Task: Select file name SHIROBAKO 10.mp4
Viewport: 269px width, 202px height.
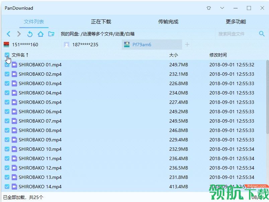Action: tap(40, 149)
